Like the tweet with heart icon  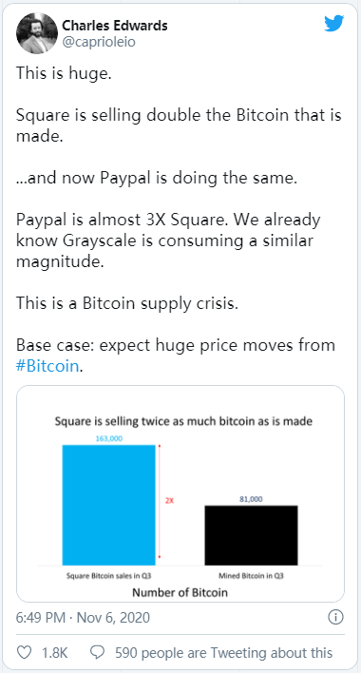tap(25, 652)
